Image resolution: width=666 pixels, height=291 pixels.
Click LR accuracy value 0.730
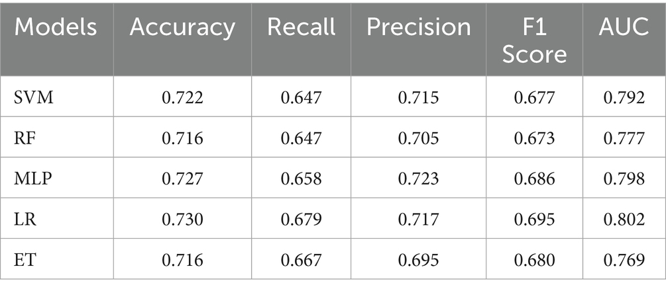point(183,220)
